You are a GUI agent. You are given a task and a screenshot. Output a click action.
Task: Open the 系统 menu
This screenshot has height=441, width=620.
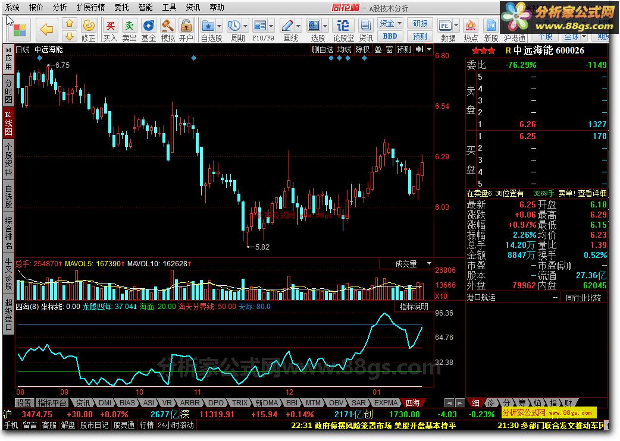(12, 7)
